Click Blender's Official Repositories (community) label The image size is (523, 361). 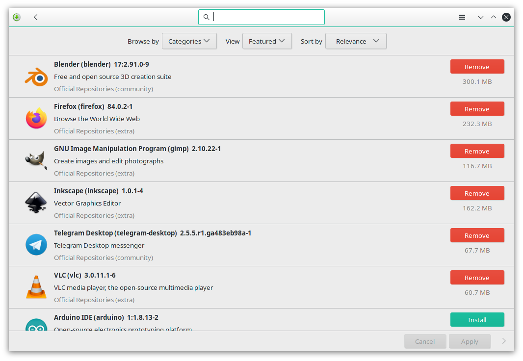(x=104, y=89)
